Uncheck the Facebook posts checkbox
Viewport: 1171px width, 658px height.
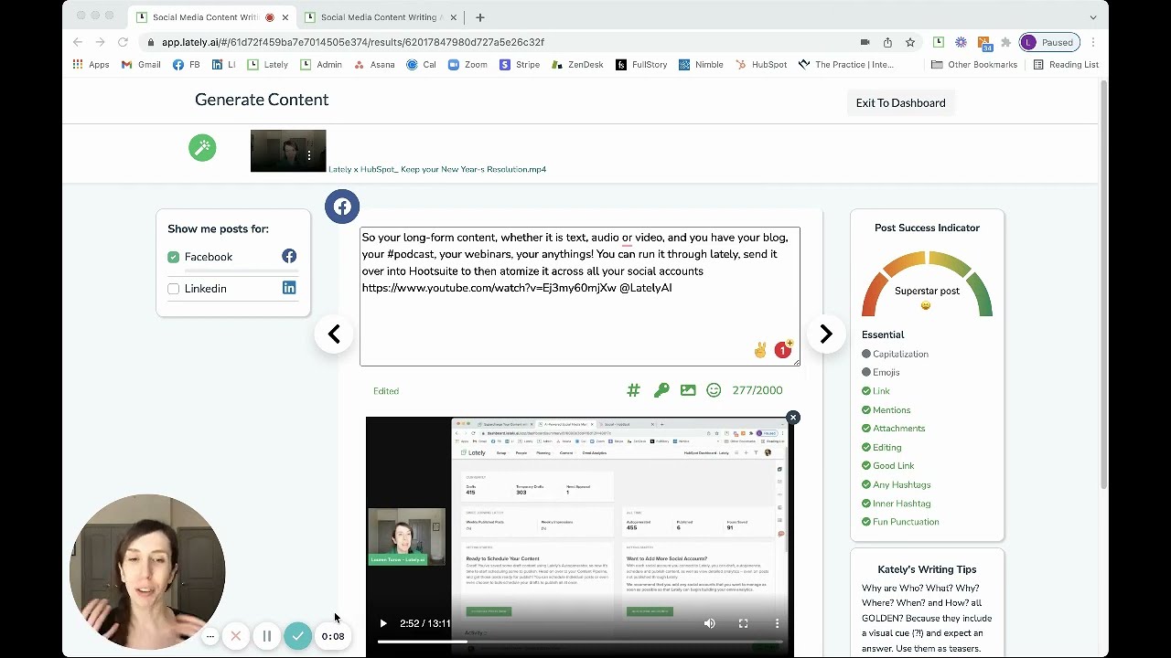(174, 257)
